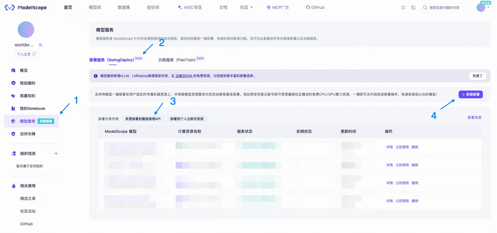Click the 免费部署 badge in sidebar
497x233 pixels.
coord(46,121)
